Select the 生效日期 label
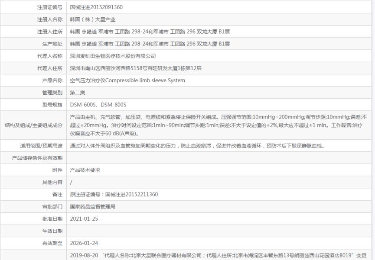375x260 pixels. pos(52,231)
